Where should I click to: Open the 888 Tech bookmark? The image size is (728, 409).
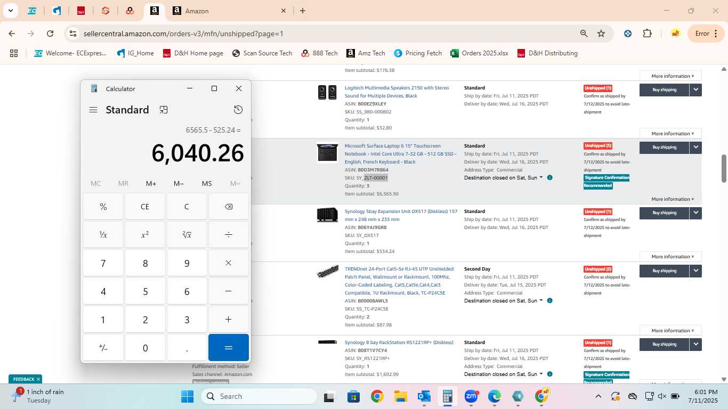pyautogui.click(x=319, y=53)
